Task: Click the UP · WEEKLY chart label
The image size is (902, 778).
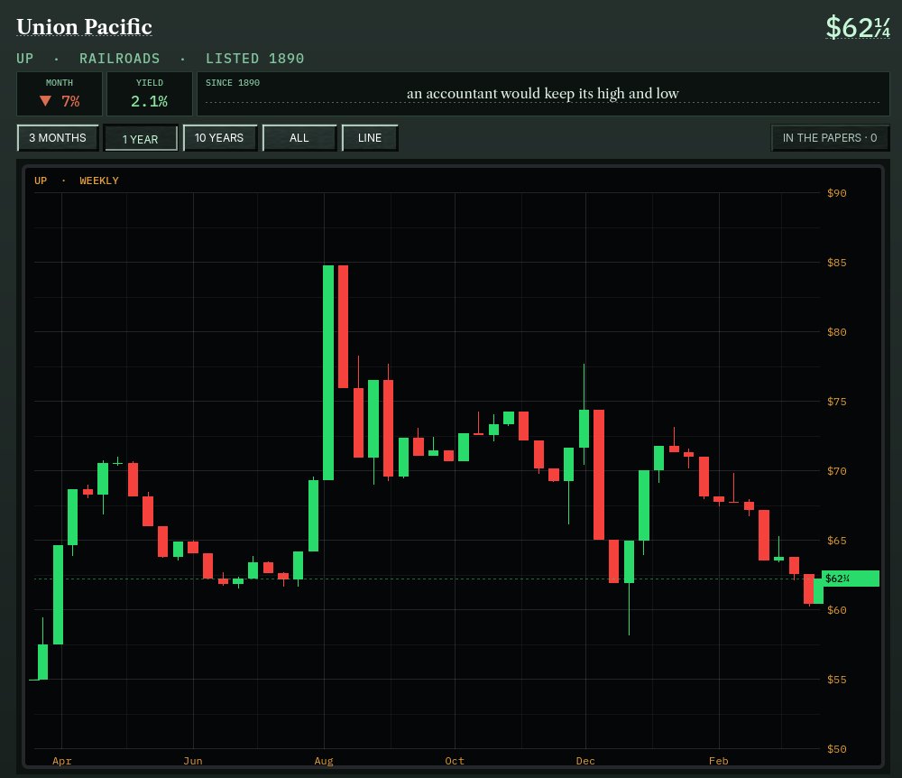Action: 77,181
